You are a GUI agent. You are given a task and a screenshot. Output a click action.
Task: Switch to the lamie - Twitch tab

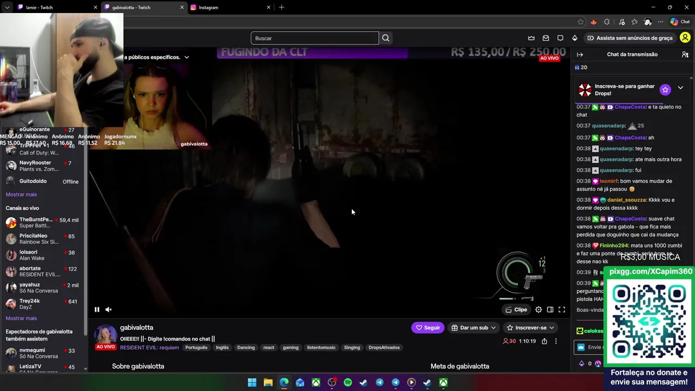56,8
